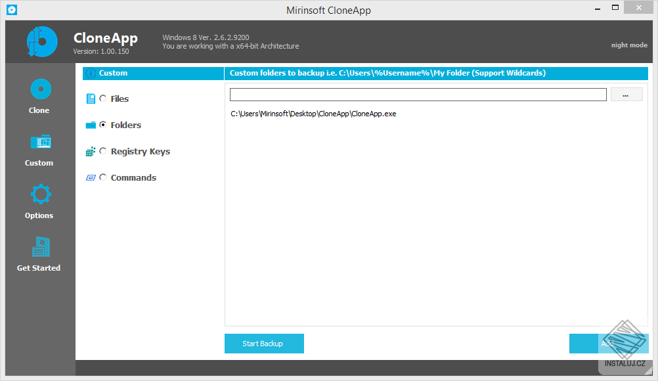
Task: Open the Get Started document icon
Action: click(x=41, y=247)
